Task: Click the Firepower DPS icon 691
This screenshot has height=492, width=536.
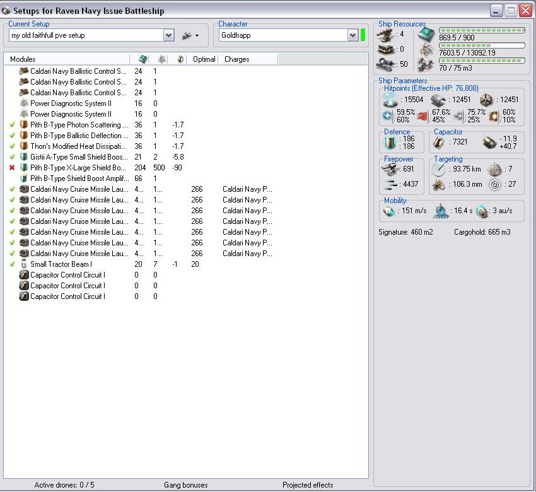Action: [390, 169]
